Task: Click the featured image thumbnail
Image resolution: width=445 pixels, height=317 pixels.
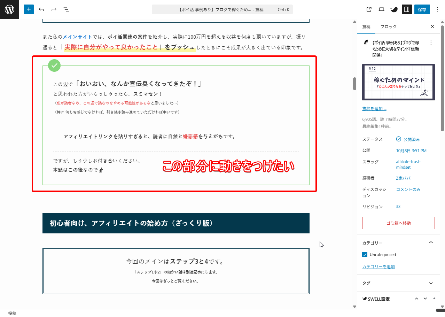Action: pyautogui.click(x=398, y=82)
